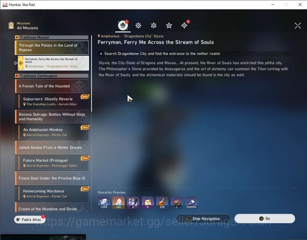
Task: Open Fate's Atlas
Action: pos(30,220)
